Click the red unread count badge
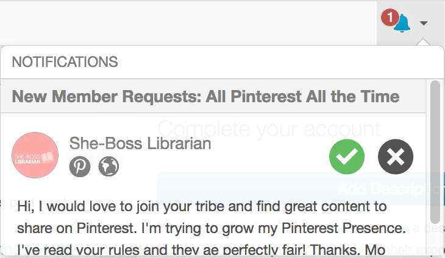The height and width of the screenshot is (258, 445). tap(389, 18)
